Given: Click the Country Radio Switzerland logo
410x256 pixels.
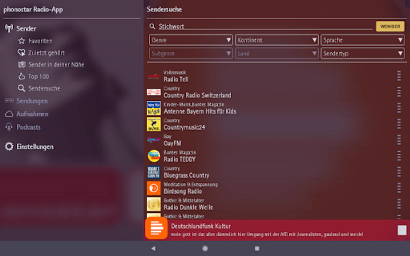Looking at the screenshot, I should pyautogui.click(x=154, y=92).
